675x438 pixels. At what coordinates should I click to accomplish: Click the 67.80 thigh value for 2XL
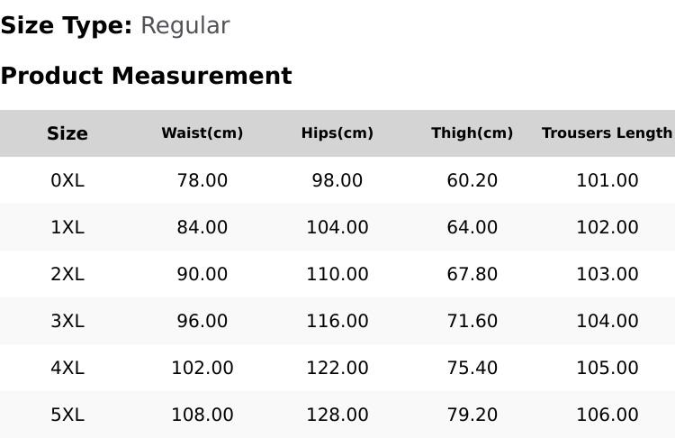click(x=472, y=274)
